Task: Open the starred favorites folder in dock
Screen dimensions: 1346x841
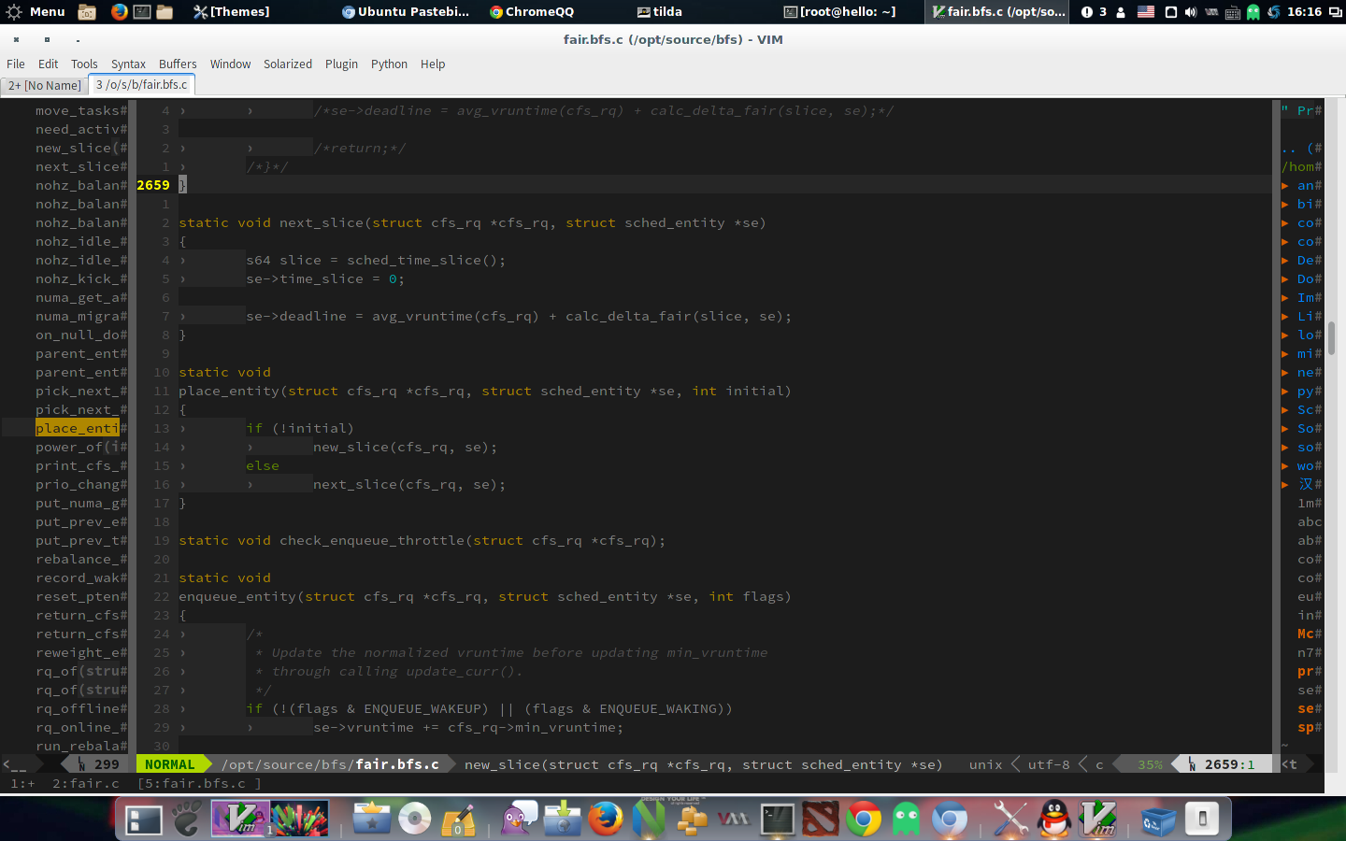Action: tap(372, 820)
